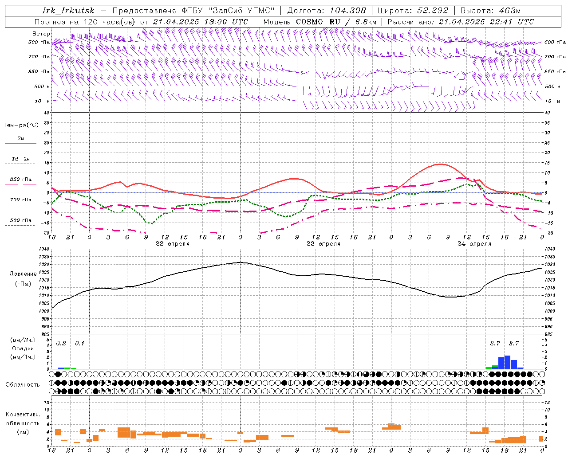Click right "700 гПа" wind level label
The width and height of the screenshot is (568, 454).
click(555, 57)
